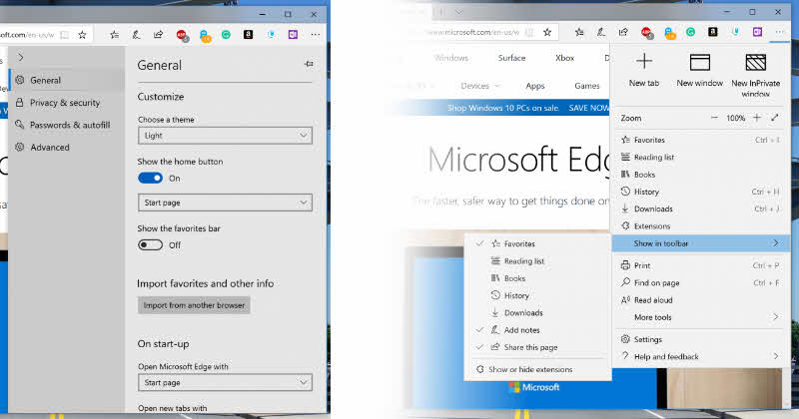Select Privacy & security in Settings sidebar
This screenshot has width=799, height=419.
pos(66,103)
